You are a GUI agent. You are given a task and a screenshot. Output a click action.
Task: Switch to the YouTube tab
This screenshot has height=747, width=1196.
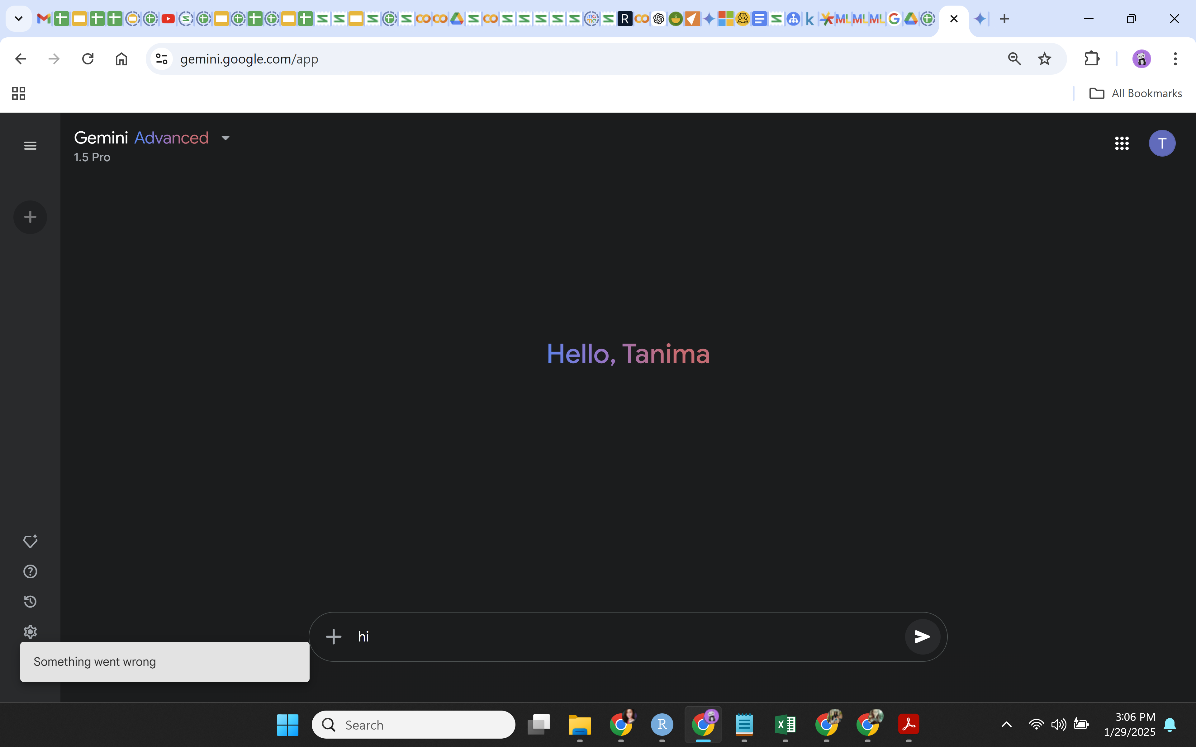tap(168, 19)
